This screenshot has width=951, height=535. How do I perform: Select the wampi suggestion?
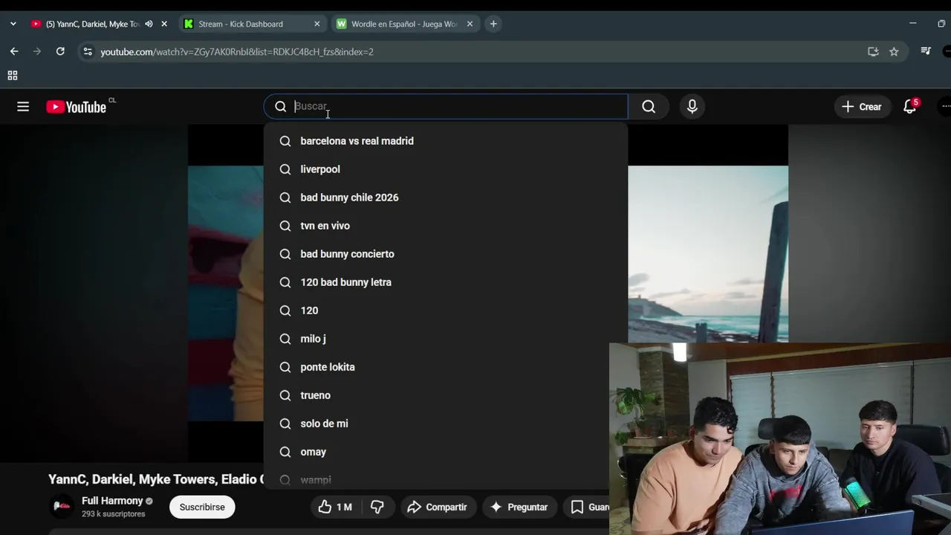click(446, 479)
